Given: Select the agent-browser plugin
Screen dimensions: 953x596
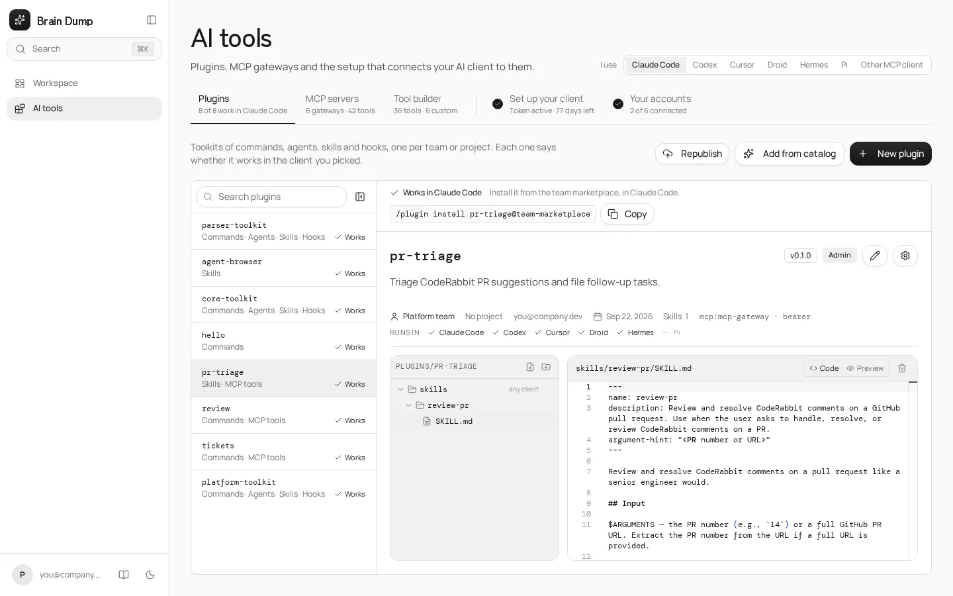Looking at the screenshot, I should pyautogui.click(x=283, y=268).
